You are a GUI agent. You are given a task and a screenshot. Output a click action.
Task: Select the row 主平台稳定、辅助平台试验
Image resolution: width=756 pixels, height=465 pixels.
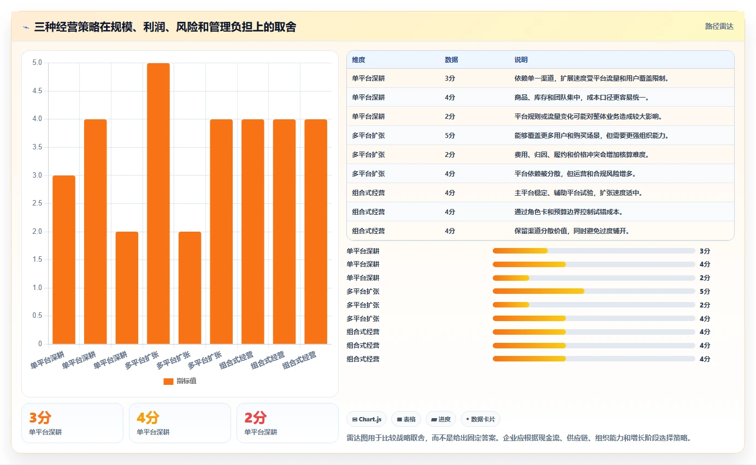tap(540, 192)
